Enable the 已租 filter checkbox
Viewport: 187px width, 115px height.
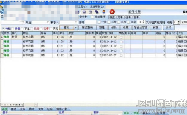pyautogui.click(x=31, y=29)
